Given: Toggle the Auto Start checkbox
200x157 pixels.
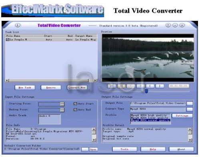Looking at the screenshot, I should 76,104.
